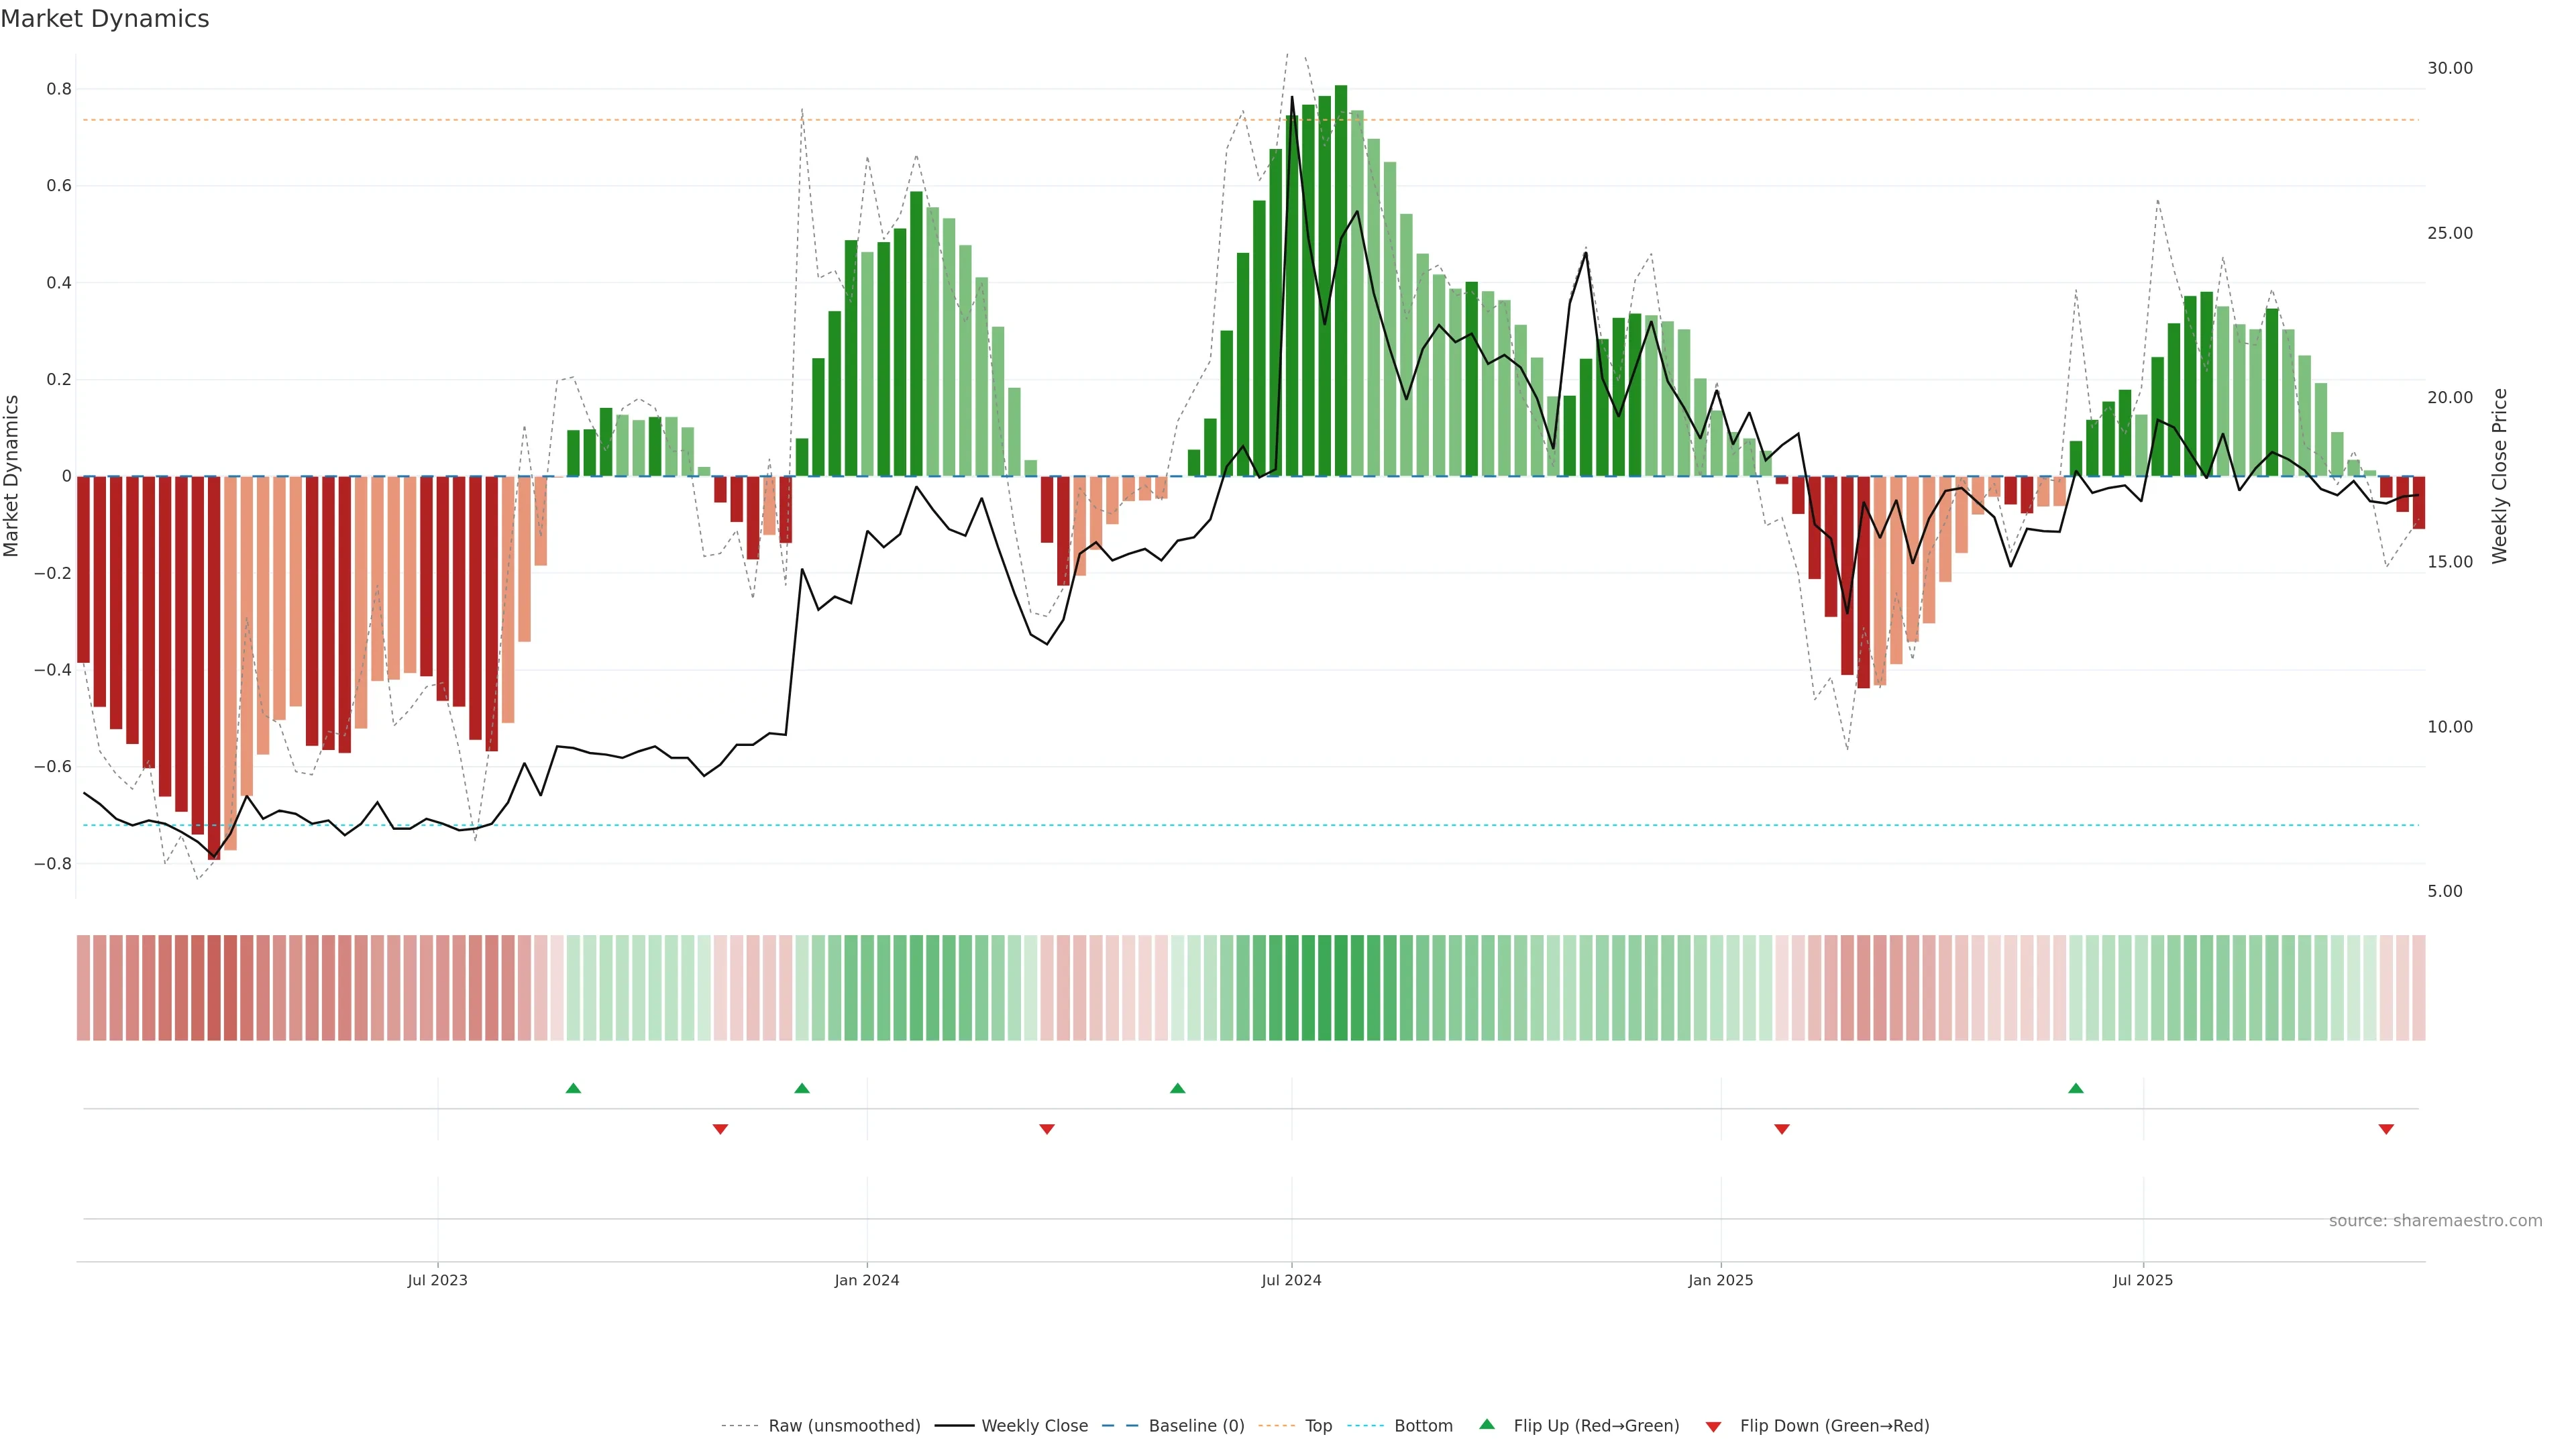
Task: Click the flip-up marker between Jan 2024 and Jul 2024
Action: [x=1178, y=1088]
